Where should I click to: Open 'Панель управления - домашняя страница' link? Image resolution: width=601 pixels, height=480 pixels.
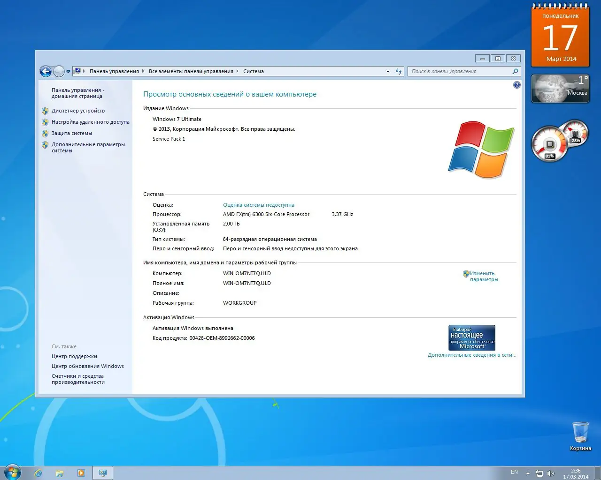(77, 93)
